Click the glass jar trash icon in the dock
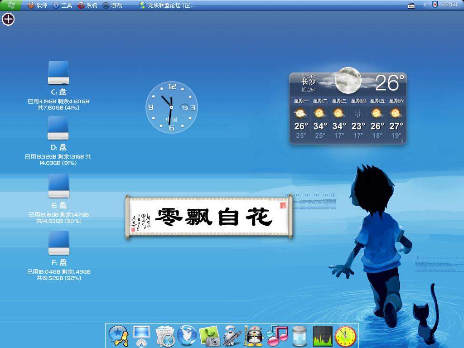Screen dimensions: 464x348 [x=300, y=336]
